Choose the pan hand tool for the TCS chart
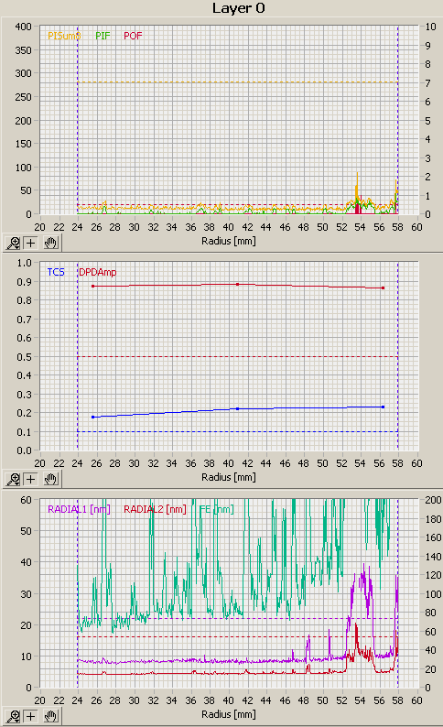The height and width of the screenshot is (727, 443). coord(50,479)
